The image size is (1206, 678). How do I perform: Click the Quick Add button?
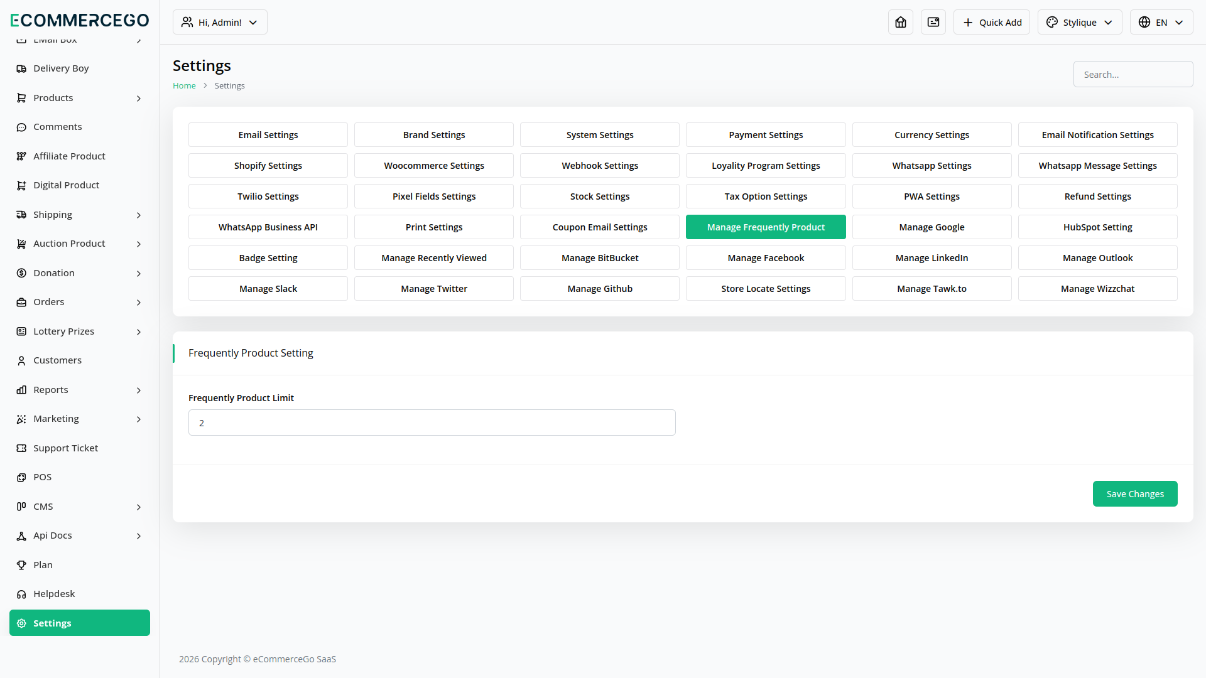[992, 22]
